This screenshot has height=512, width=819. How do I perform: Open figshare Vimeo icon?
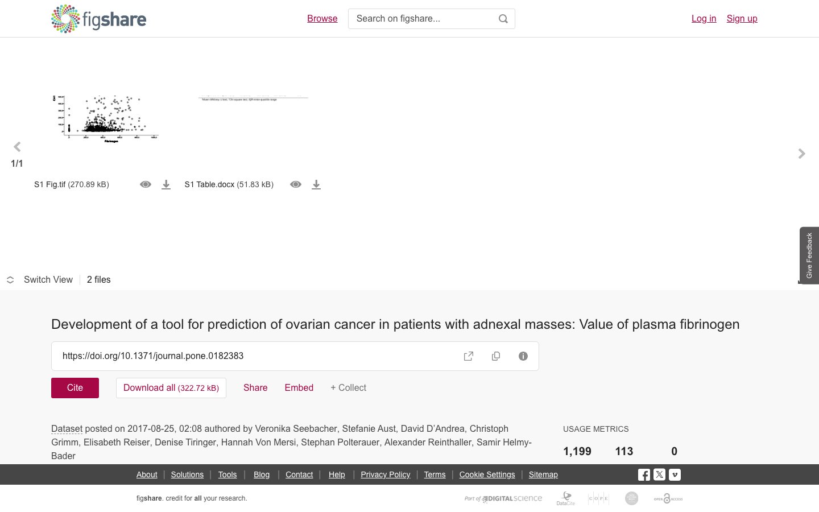(675, 474)
